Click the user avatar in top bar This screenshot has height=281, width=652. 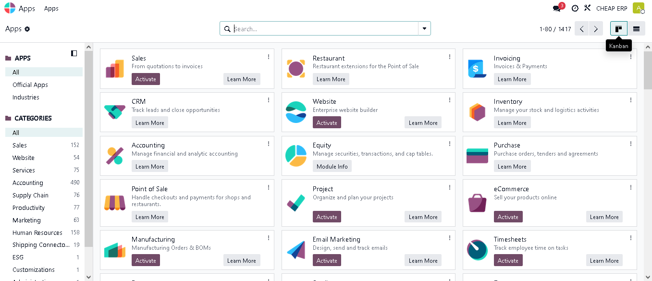click(x=638, y=8)
